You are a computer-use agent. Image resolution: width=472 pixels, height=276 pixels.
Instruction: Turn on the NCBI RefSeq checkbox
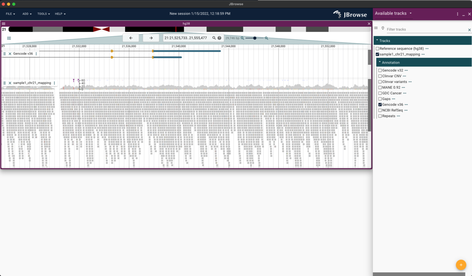pyautogui.click(x=380, y=111)
